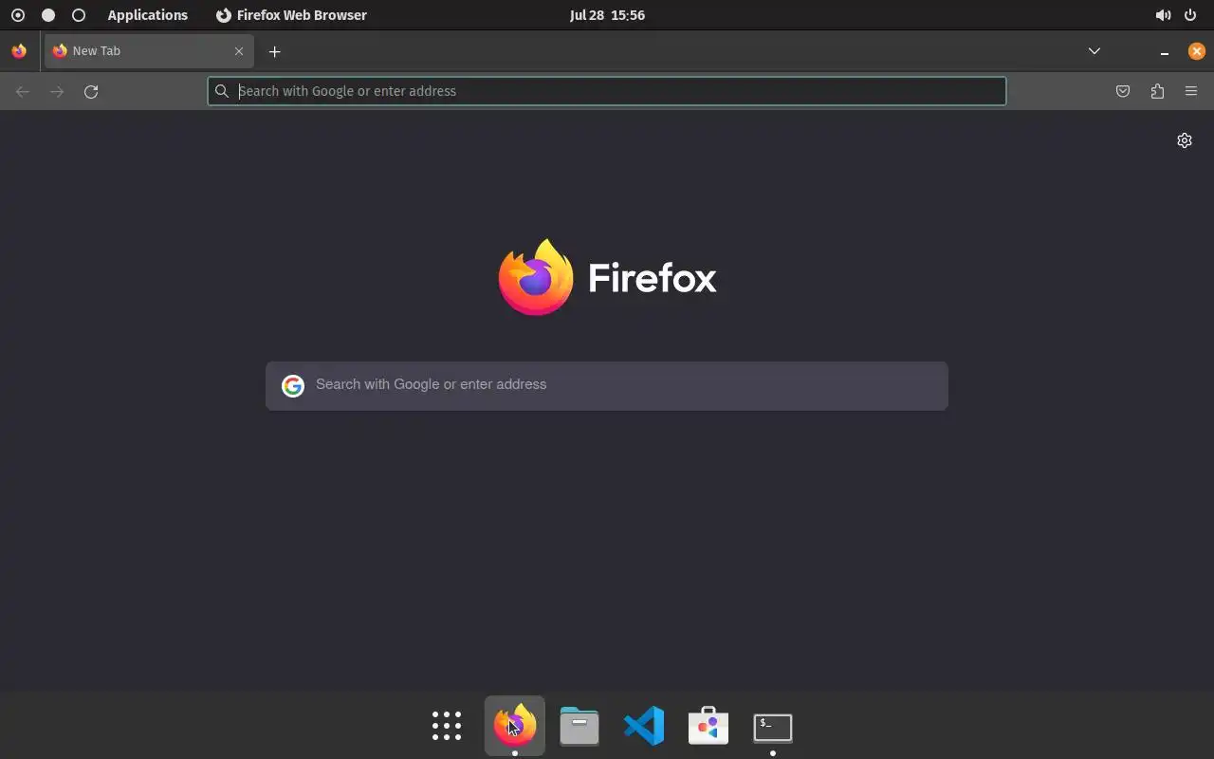Open Save to Pocket
Viewport: 1214px width, 759px height.
click(1123, 91)
